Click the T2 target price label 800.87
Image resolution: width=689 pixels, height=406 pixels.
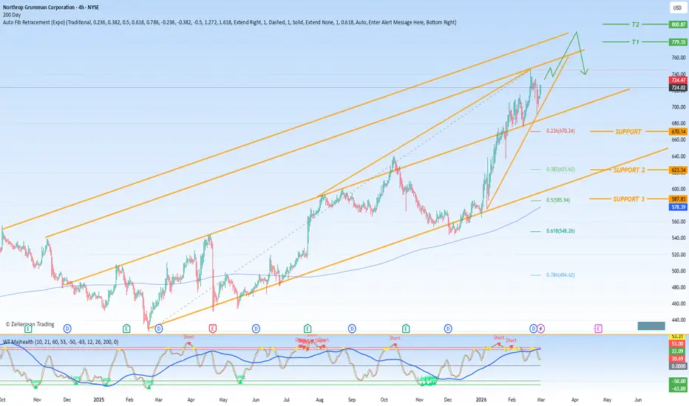point(678,24)
